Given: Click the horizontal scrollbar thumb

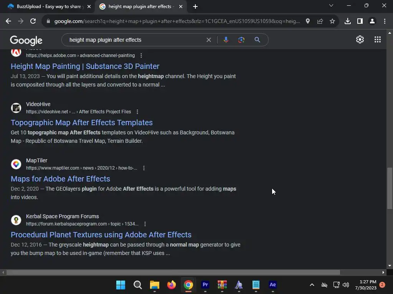Looking at the screenshot, I should (173, 272).
